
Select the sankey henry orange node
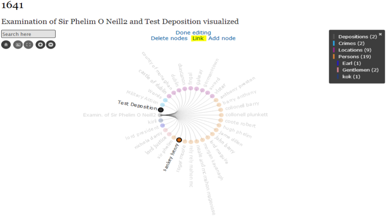179,140
